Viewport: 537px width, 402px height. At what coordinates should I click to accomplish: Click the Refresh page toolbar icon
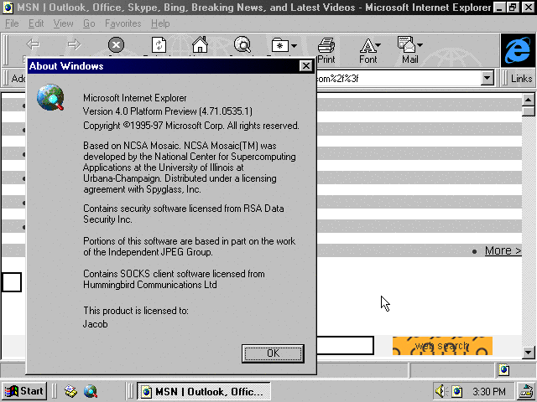tap(159, 44)
